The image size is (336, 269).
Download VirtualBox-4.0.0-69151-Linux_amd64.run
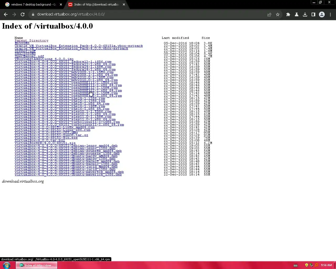tap(55, 127)
